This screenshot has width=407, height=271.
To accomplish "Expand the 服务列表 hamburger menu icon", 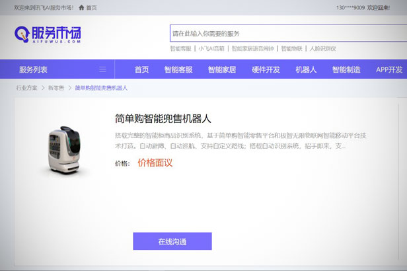I will point(102,69).
